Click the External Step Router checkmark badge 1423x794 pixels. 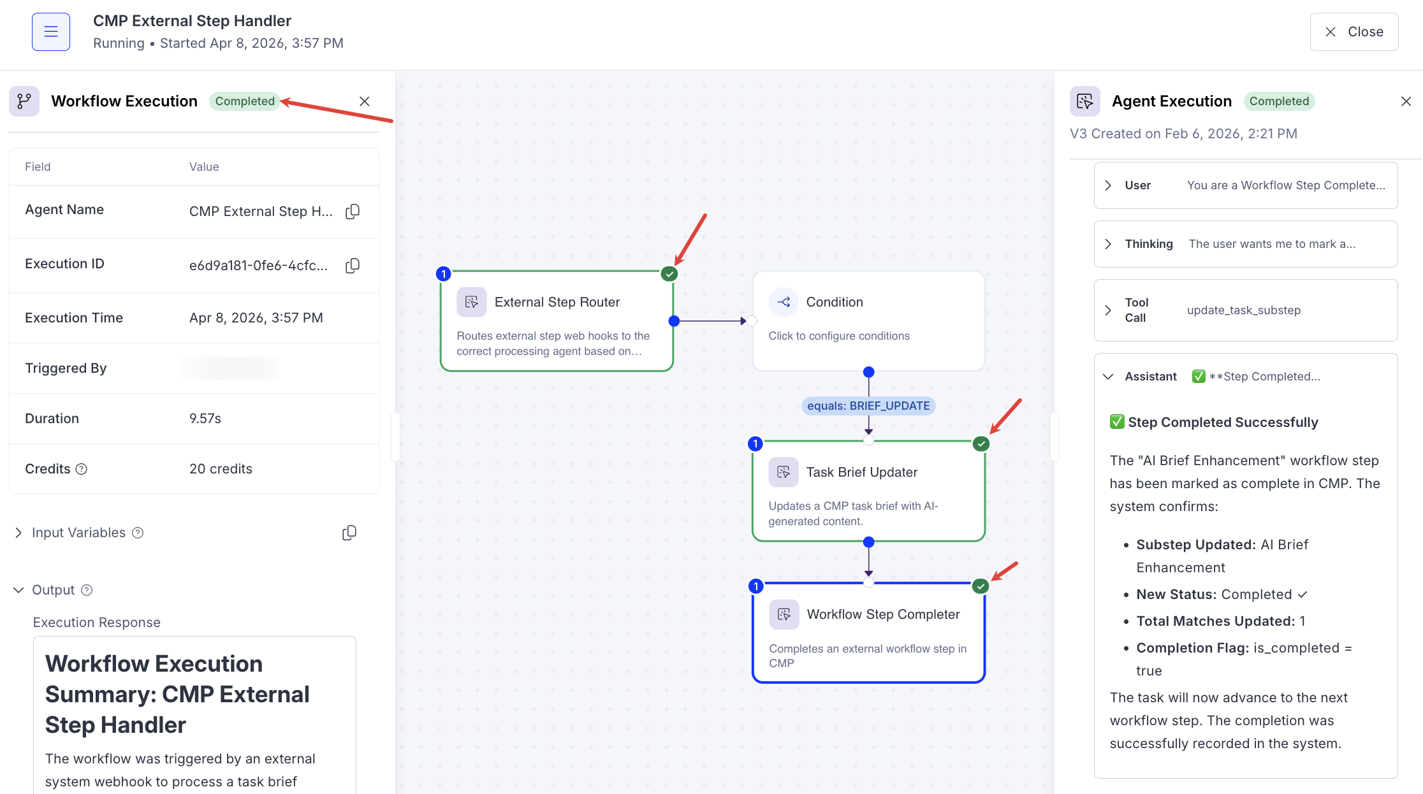[x=669, y=274]
